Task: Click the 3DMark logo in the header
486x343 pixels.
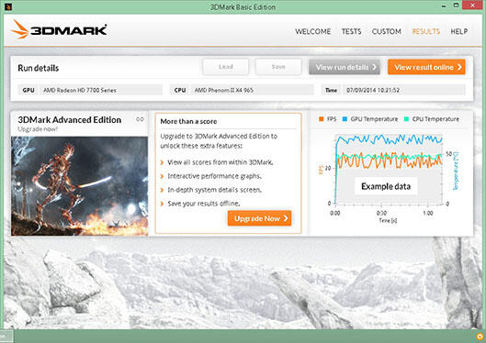Action: (x=59, y=29)
